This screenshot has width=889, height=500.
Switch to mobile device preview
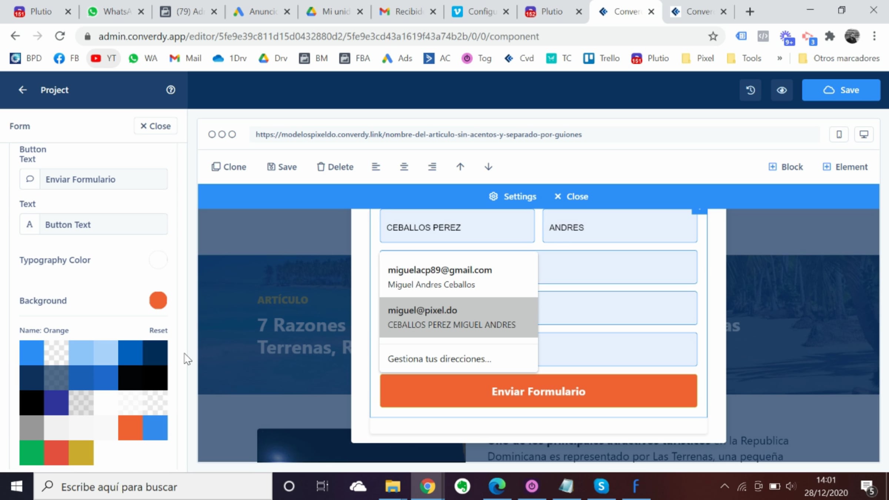pos(839,134)
